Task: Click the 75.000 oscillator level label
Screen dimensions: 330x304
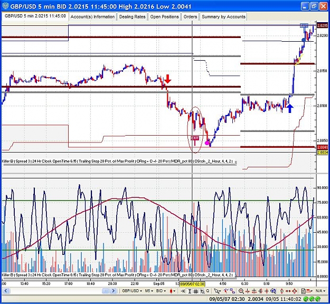Action: (323, 202)
